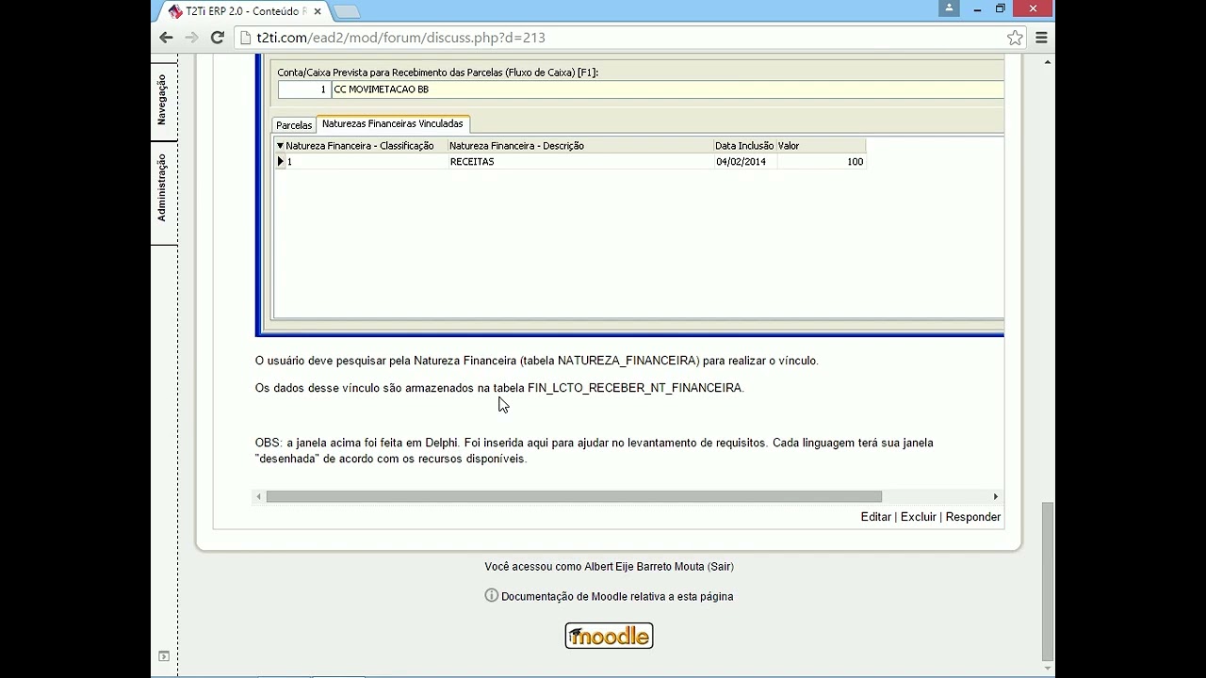Click the OBS note about Delphi window

point(594,450)
